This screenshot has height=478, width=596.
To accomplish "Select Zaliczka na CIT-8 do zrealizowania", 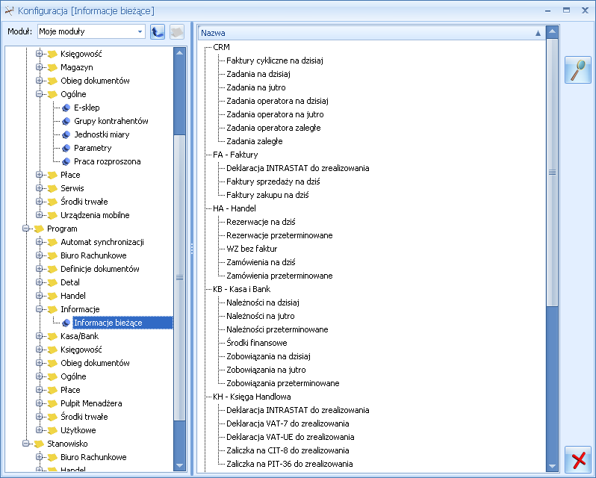I will (288, 450).
